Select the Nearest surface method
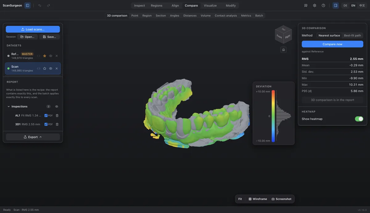The height and width of the screenshot is (213, 370). [x=329, y=35]
